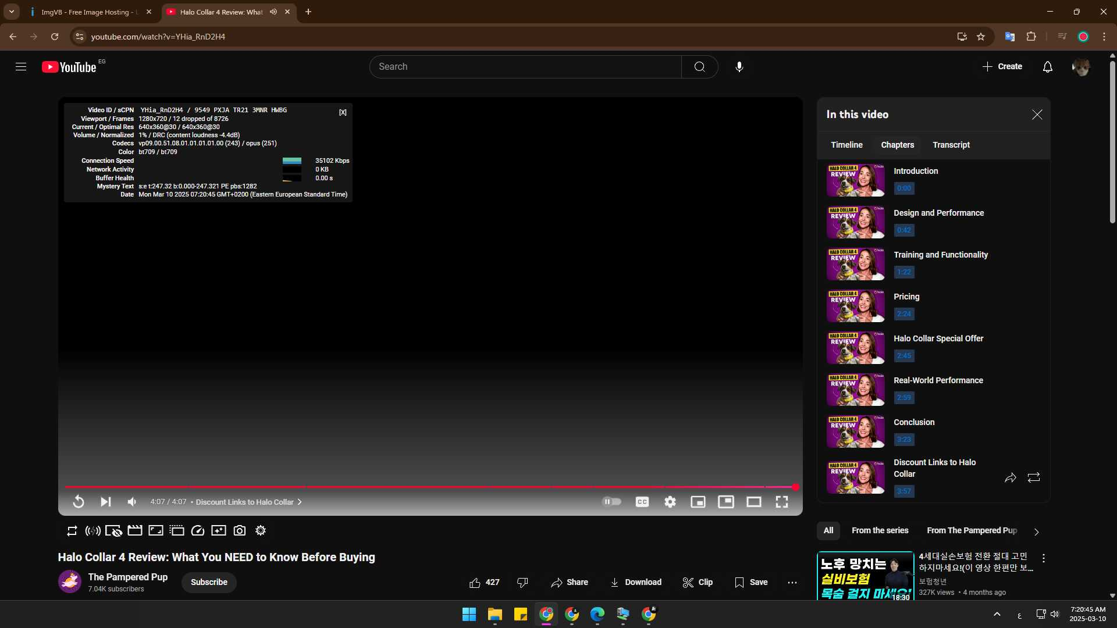Select the 'All' filter chip
This screenshot has width=1117, height=628.
pos(828,530)
